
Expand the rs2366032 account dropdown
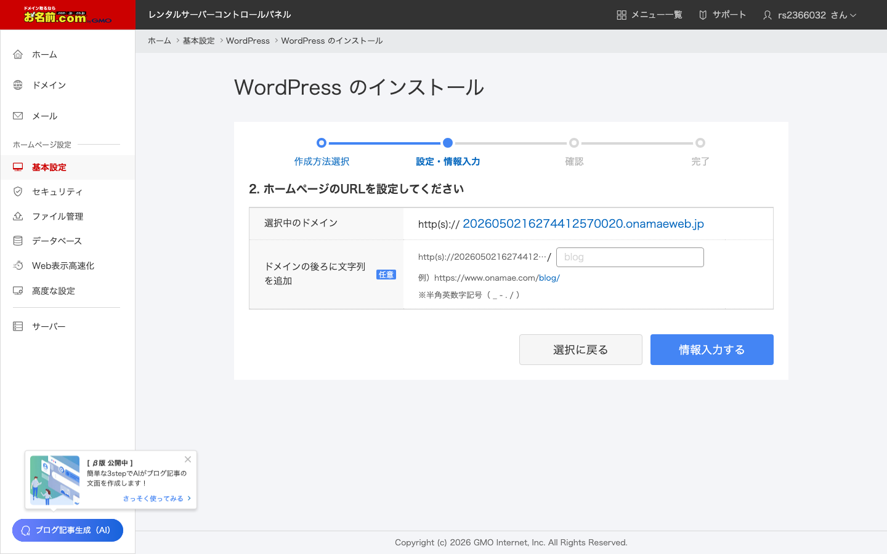[817, 15]
